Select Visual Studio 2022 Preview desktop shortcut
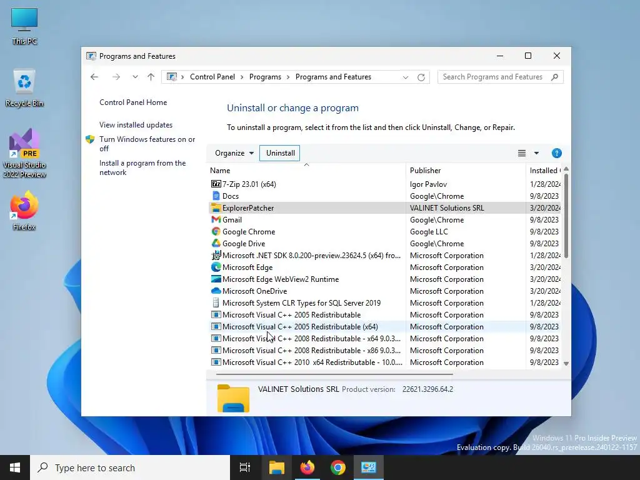The width and height of the screenshot is (640, 480). point(24,154)
